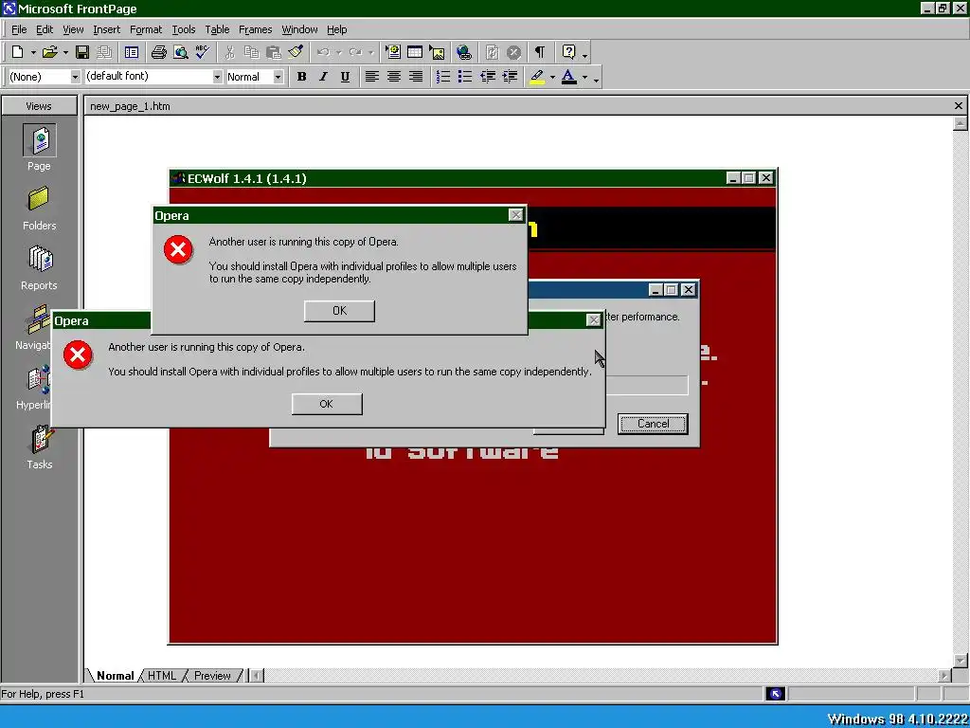970x728 pixels.
Task: Open the Format menu
Action: pos(145,29)
